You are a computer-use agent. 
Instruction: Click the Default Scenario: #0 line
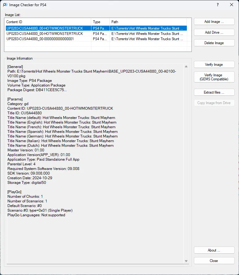pos(24,205)
